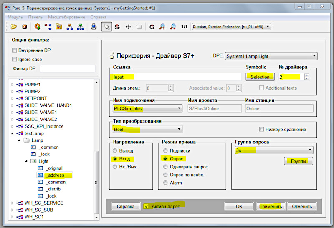
Task: Click the rectangle selection tool icon
Action: [139, 27]
